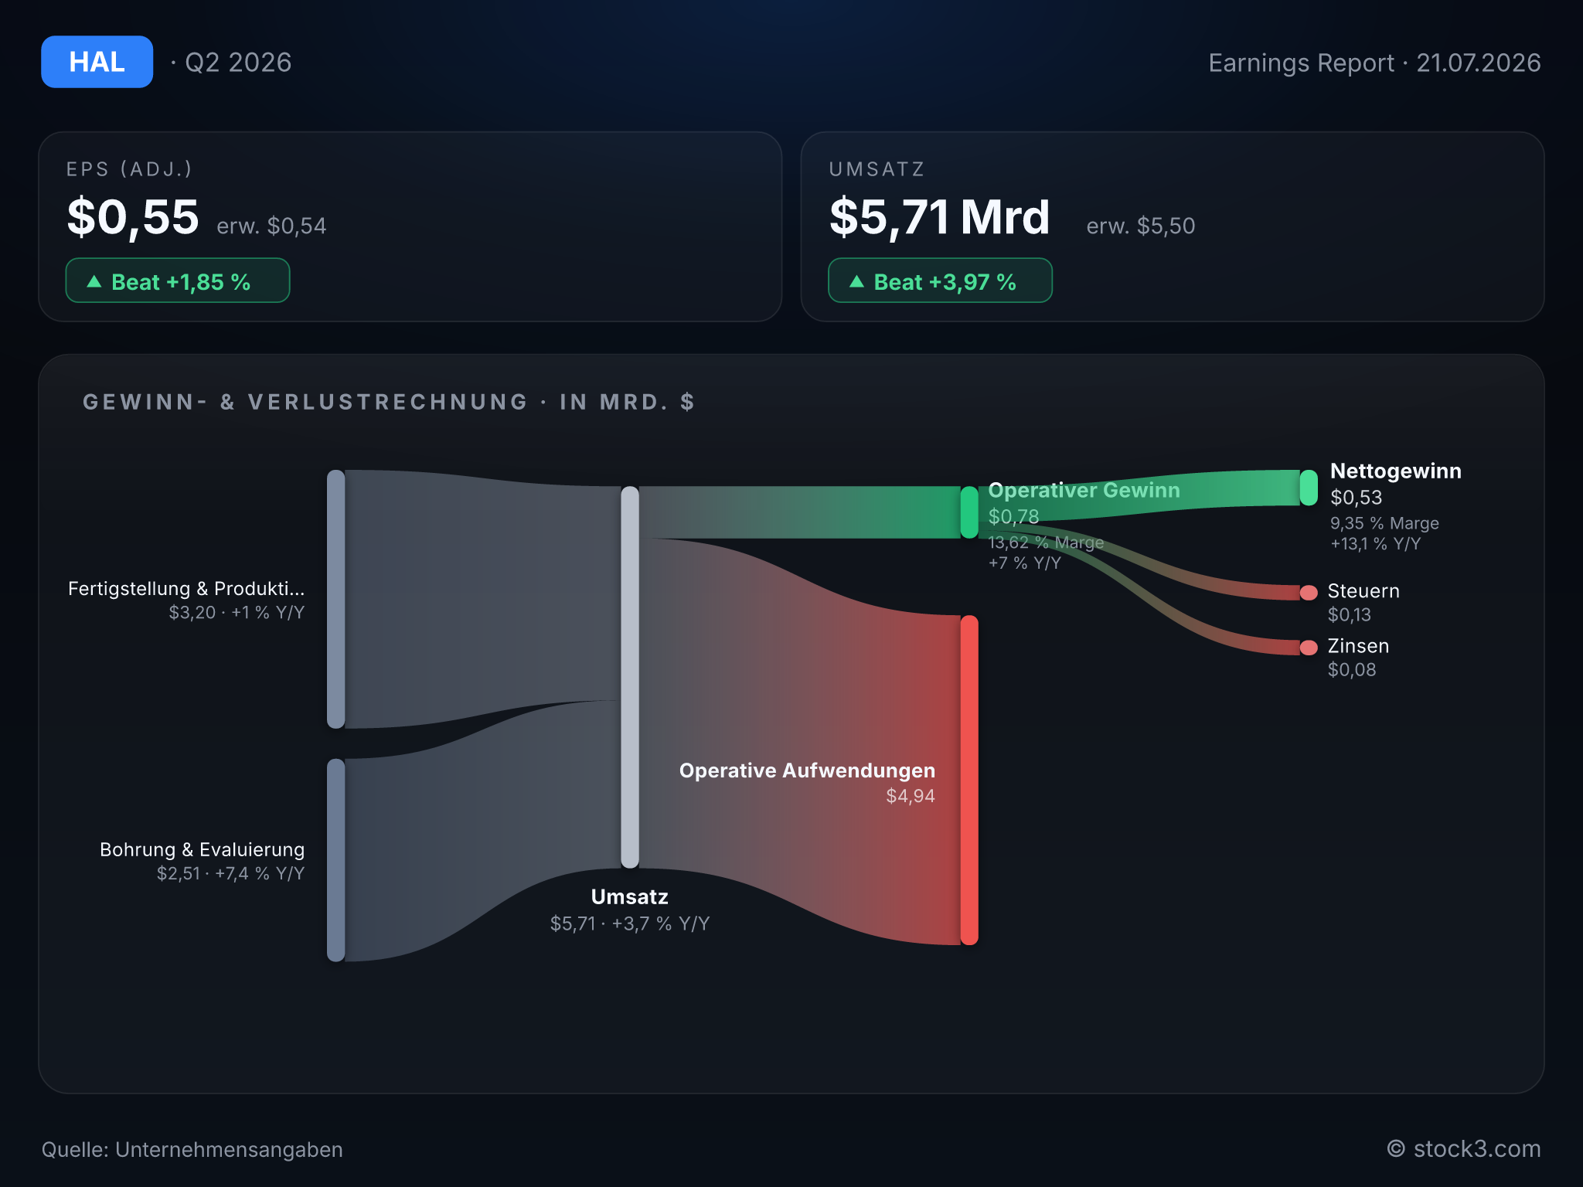The image size is (1583, 1187).
Task: Click the $0,55 EPS value
Action: pos(133,217)
